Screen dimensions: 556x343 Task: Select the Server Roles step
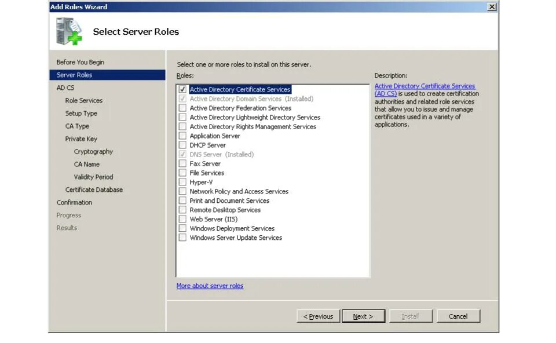pos(108,75)
